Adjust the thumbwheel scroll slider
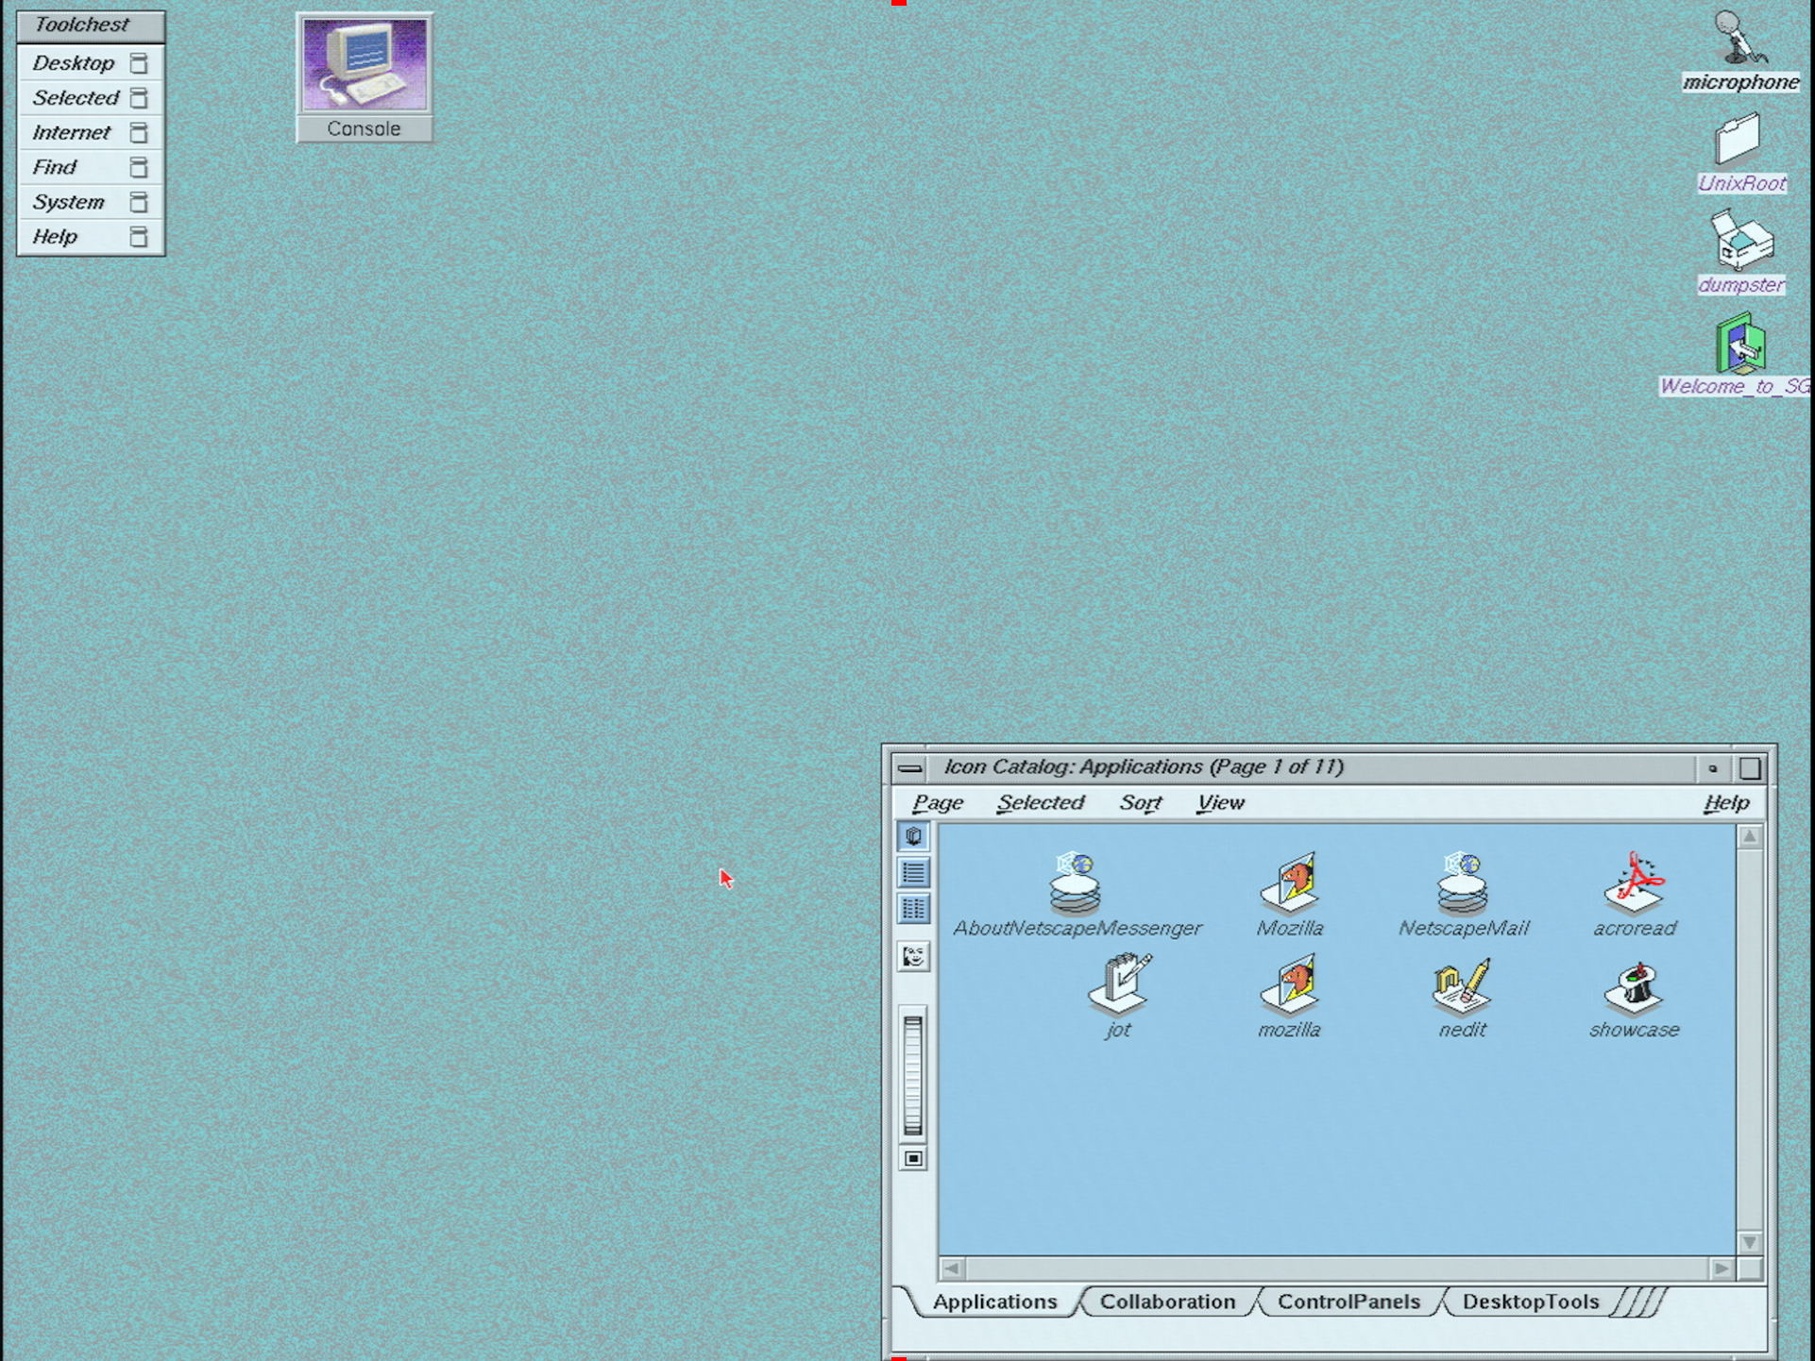The height and width of the screenshot is (1361, 1815). pos(912,1076)
